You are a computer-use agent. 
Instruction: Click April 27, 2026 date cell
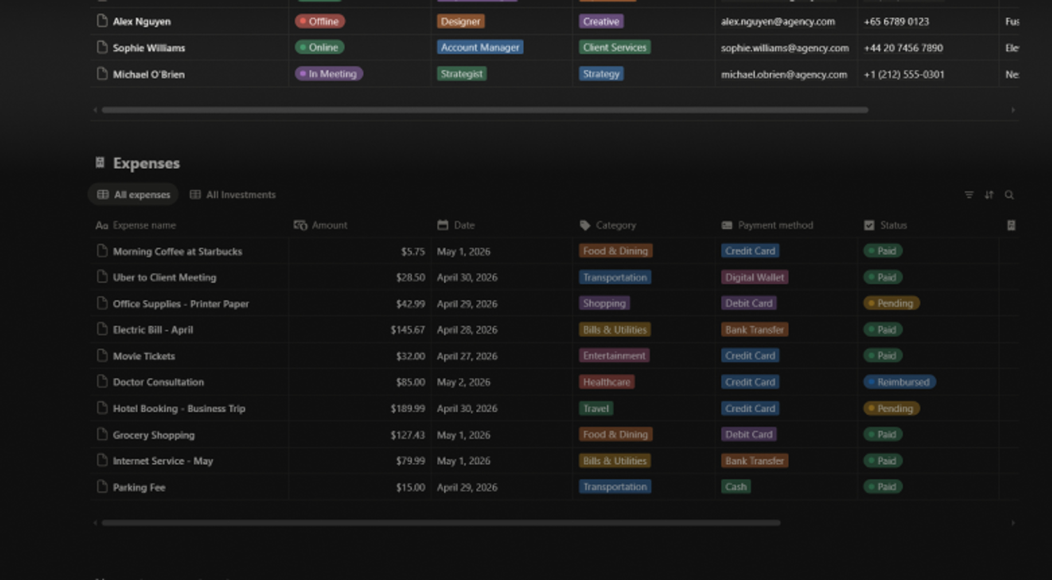467,356
